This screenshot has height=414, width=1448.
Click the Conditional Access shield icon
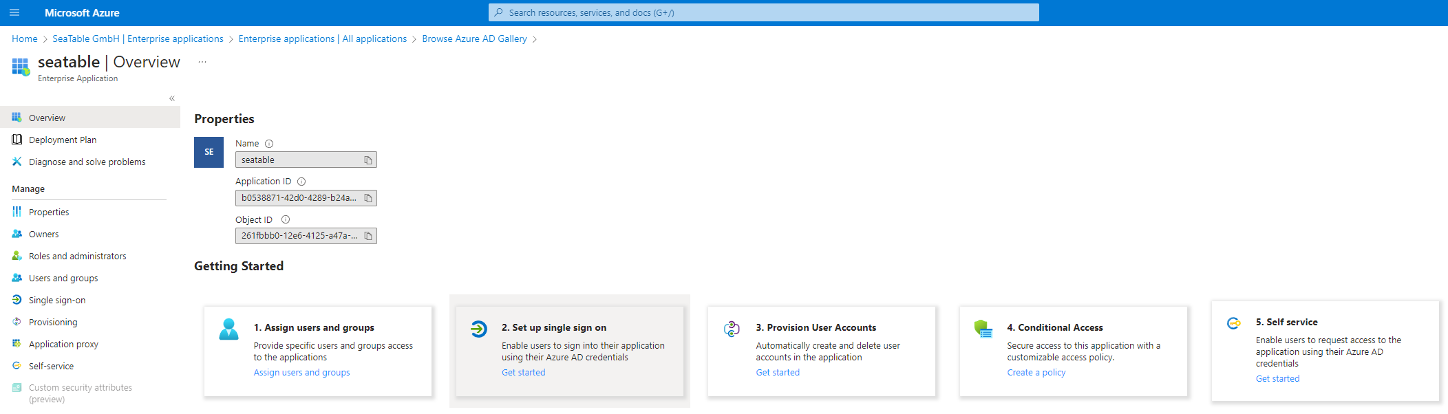point(983,329)
